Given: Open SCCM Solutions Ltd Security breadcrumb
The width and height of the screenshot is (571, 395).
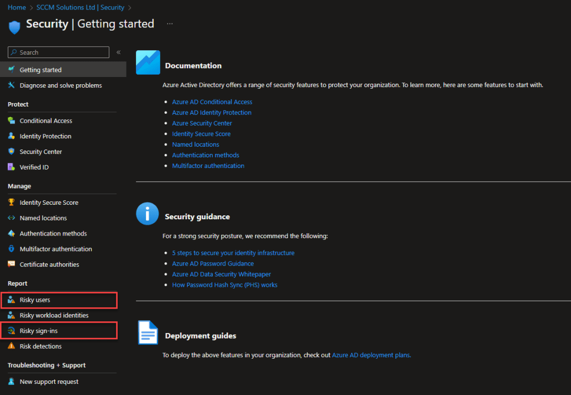Looking at the screenshot, I should 81,7.
